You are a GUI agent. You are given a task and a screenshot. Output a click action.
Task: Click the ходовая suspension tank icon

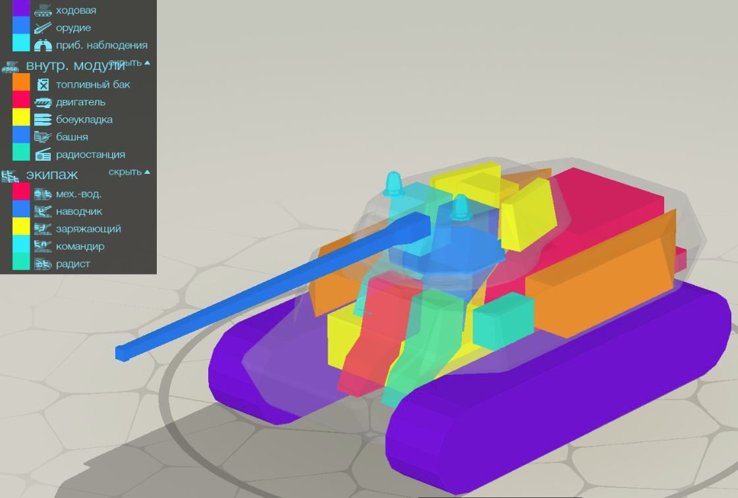pos(43,10)
